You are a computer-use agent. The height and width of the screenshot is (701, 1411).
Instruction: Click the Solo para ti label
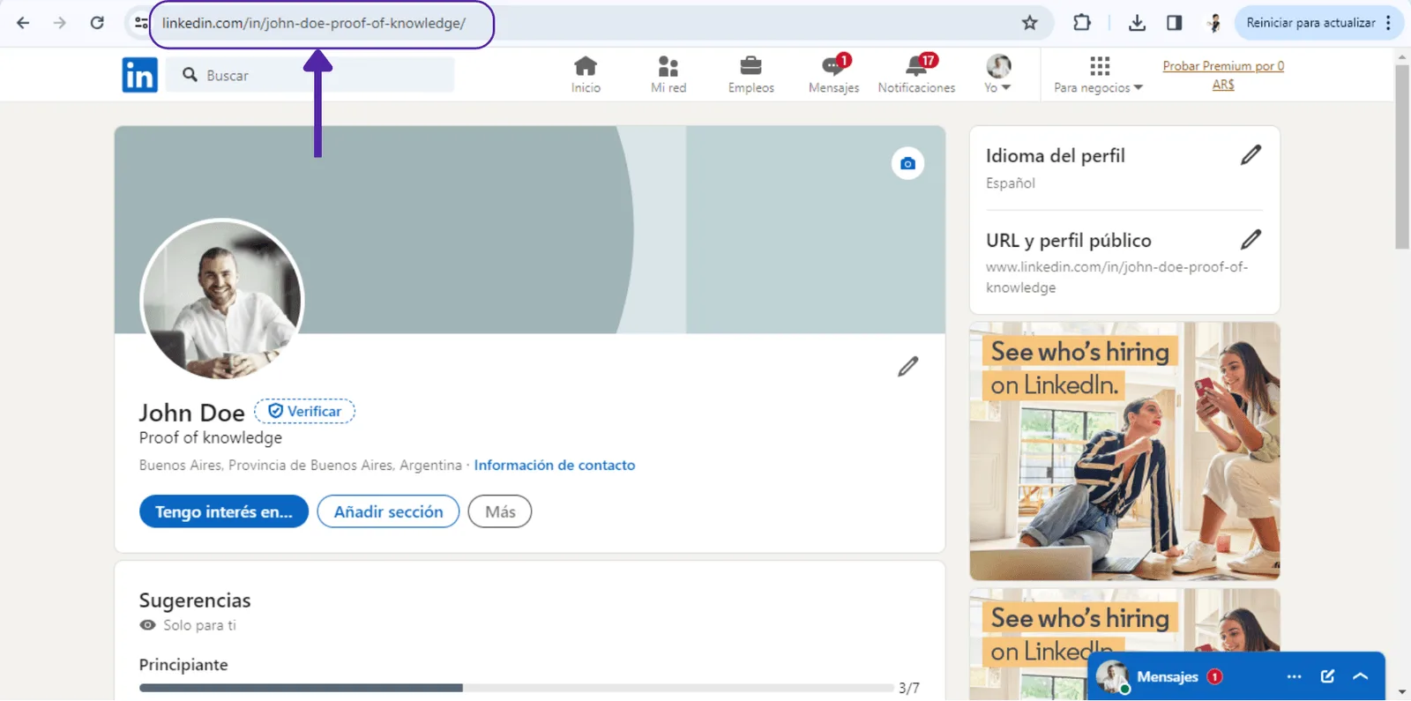click(x=200, y=625)
